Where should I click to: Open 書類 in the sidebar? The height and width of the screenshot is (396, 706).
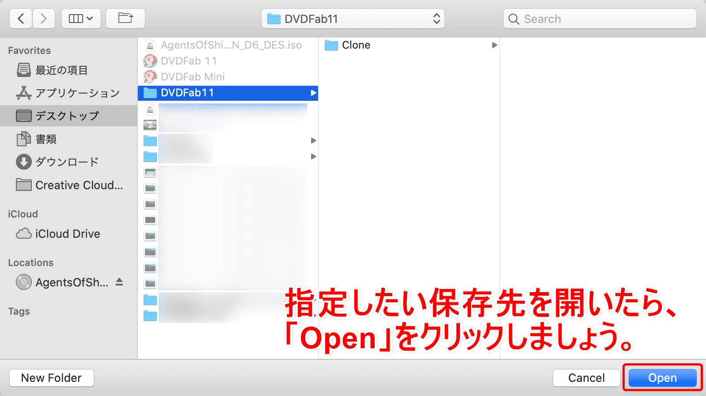click(x=68, y=139)
